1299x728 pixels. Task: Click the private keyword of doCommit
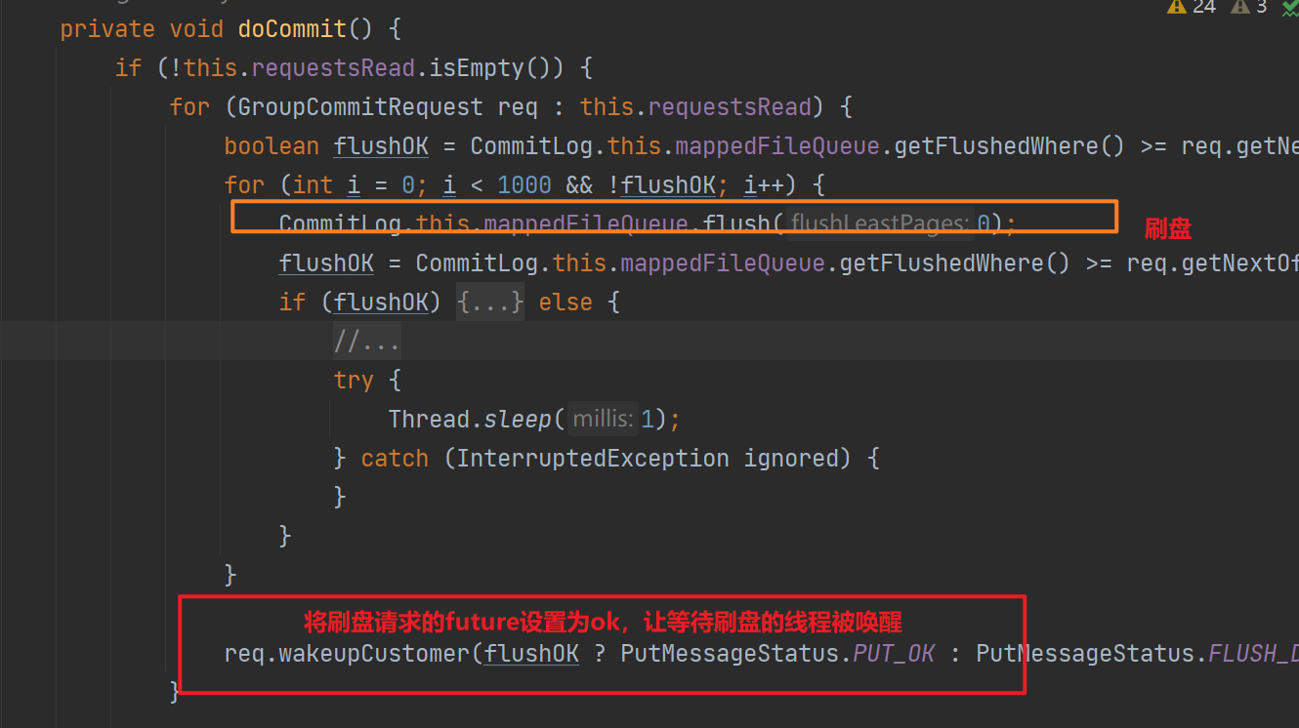click(x=107, y=29)
